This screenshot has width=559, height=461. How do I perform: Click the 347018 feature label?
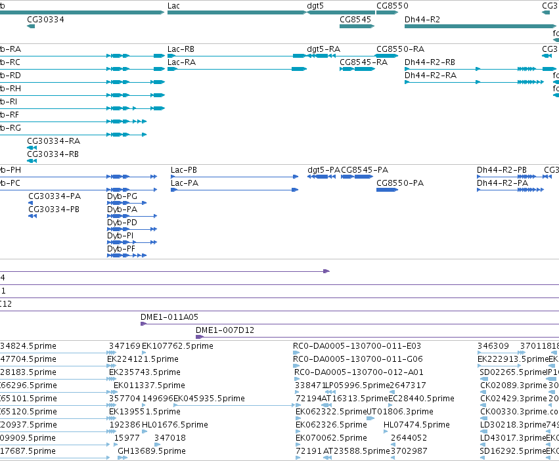(x=169, y=438)
